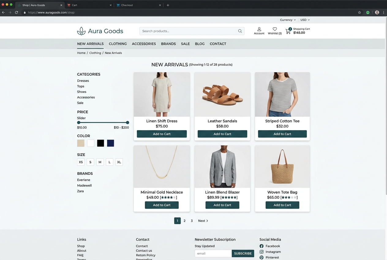Choose the beige color swatch
This screenshot has height=260, width=387.
[x=81, y=143]
